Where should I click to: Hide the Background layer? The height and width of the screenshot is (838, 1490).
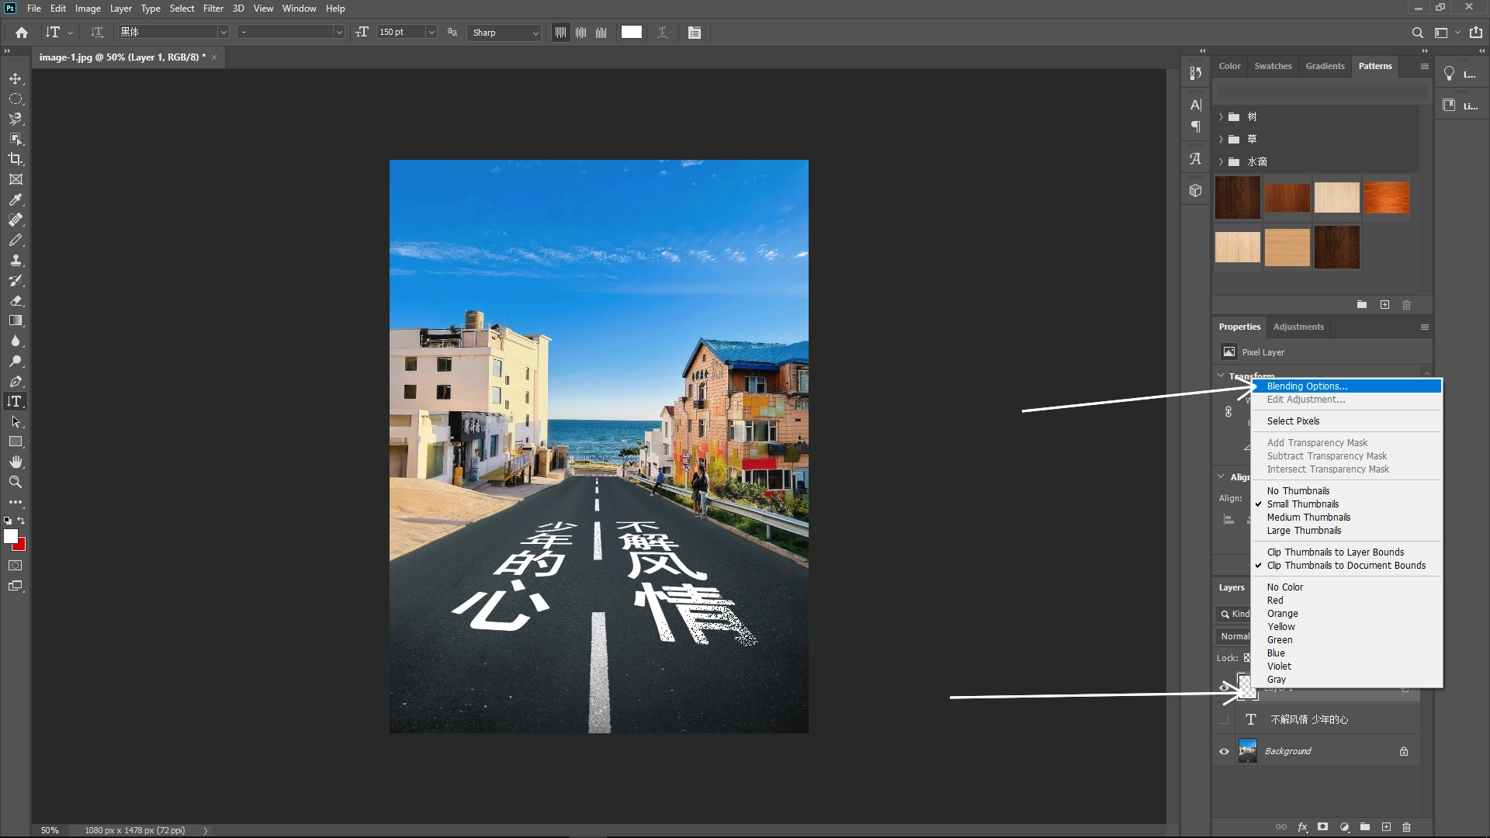(x=1223, y=750)
